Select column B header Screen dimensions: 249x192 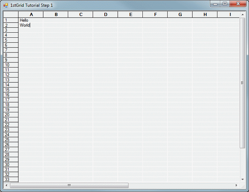point(56,14)
